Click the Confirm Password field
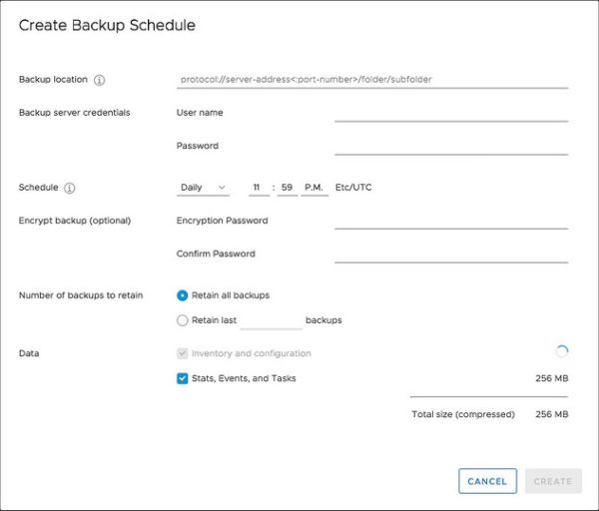Screen dimensions: 599x511 pyautogui.click(x=451, y=255)
